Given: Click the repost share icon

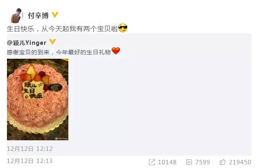Looking at the screenshot, I should coord(152,162).
